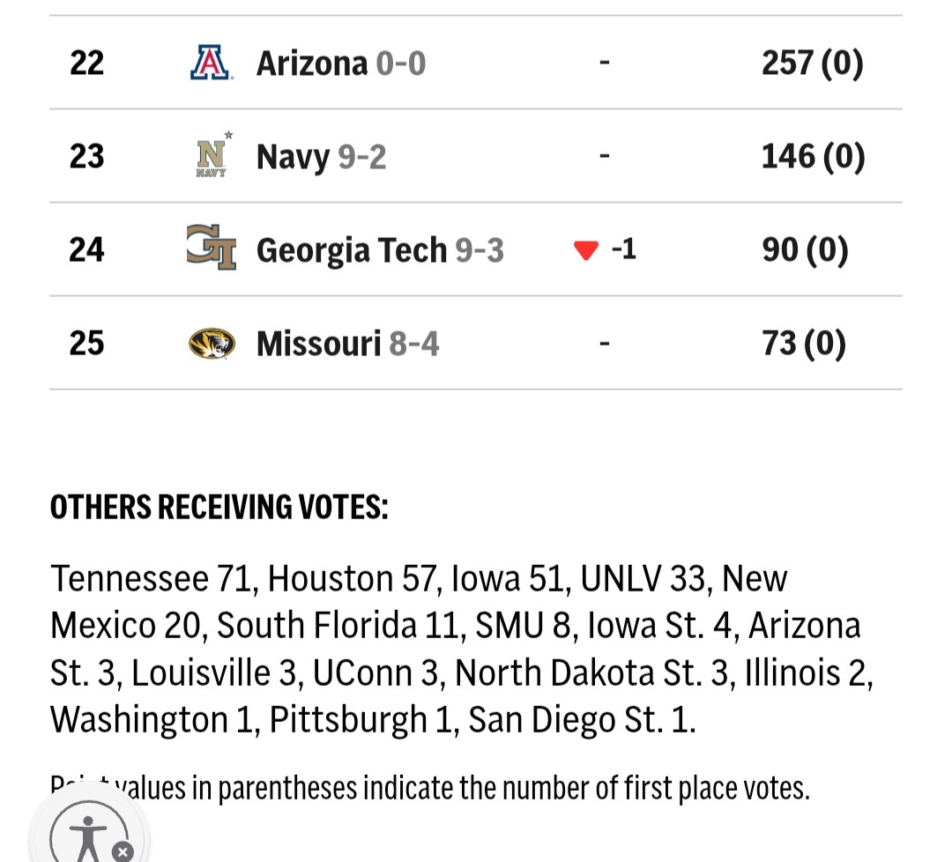
Task: Click the Others Receiving Votes heading
Action: tap(219, 508)
